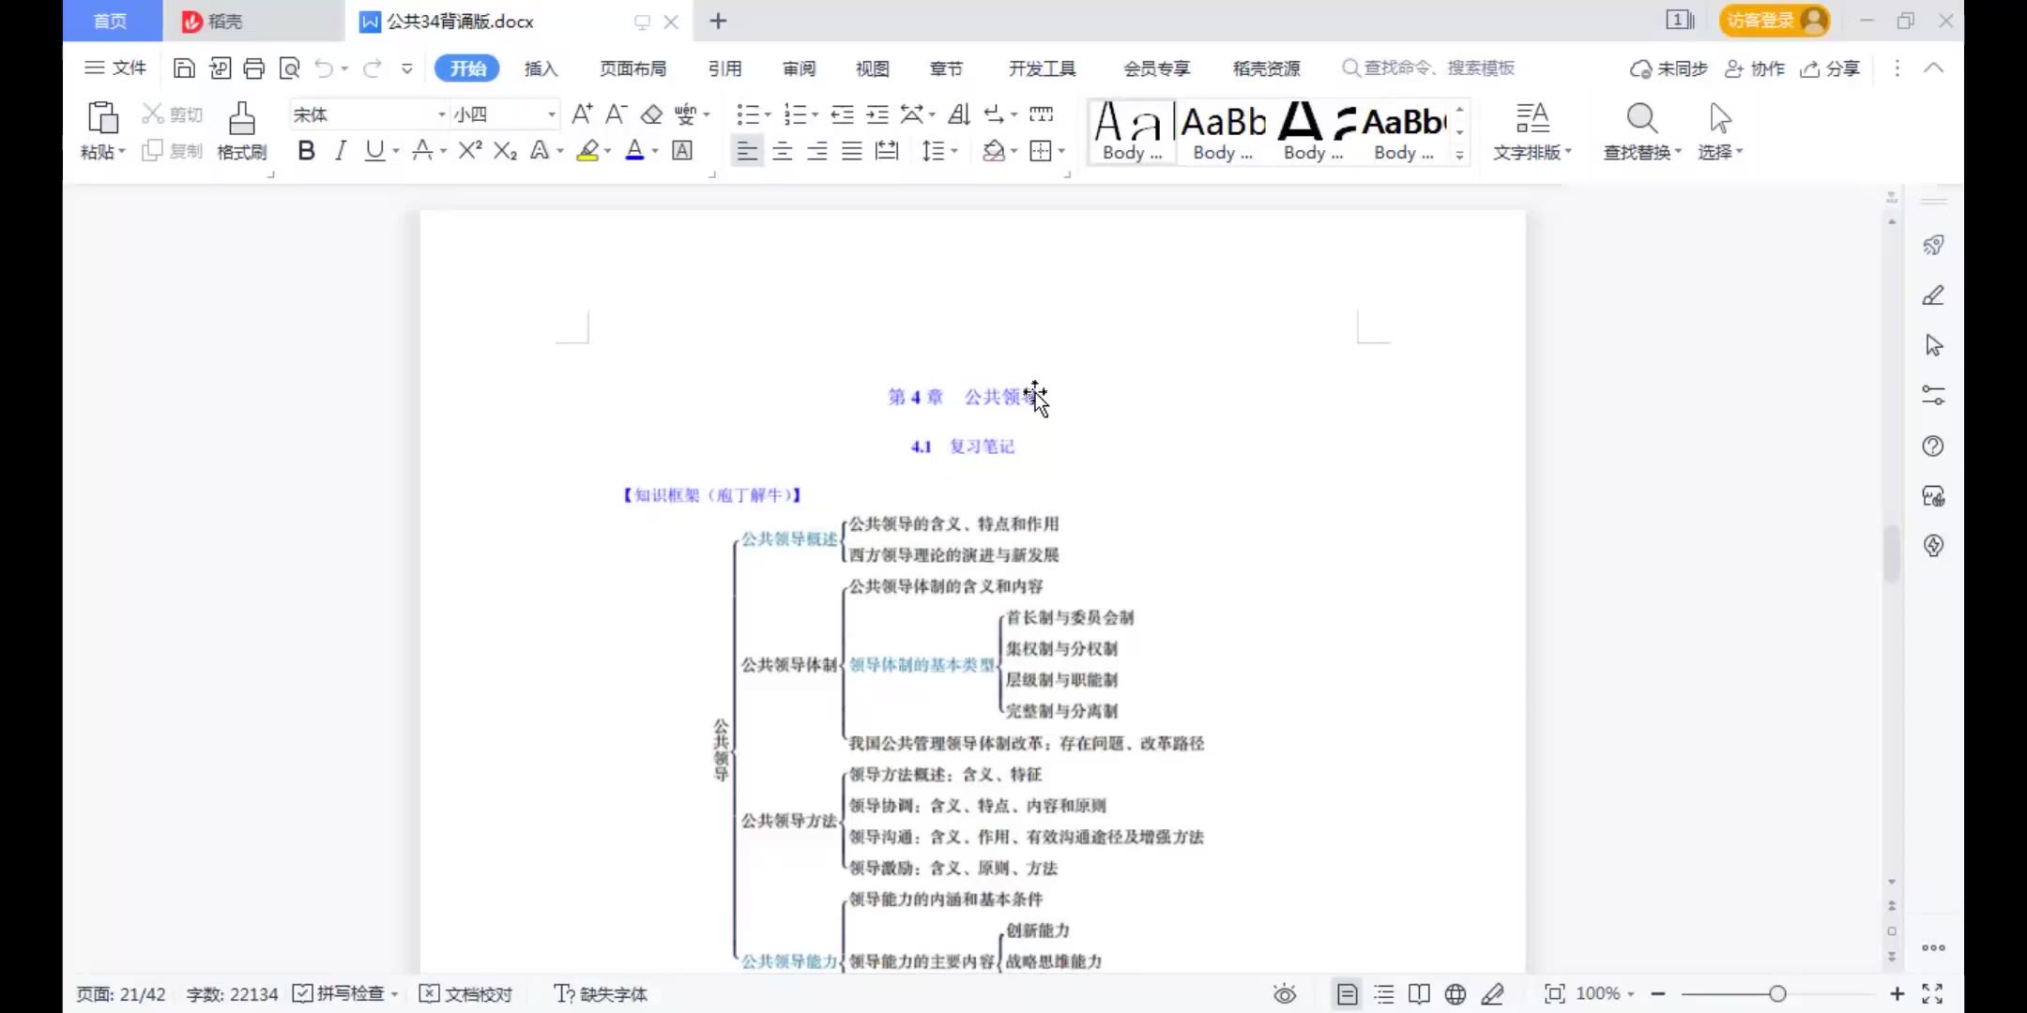2027x1013 pixels.
Task: Redo the last action
Action: (373, 68)
